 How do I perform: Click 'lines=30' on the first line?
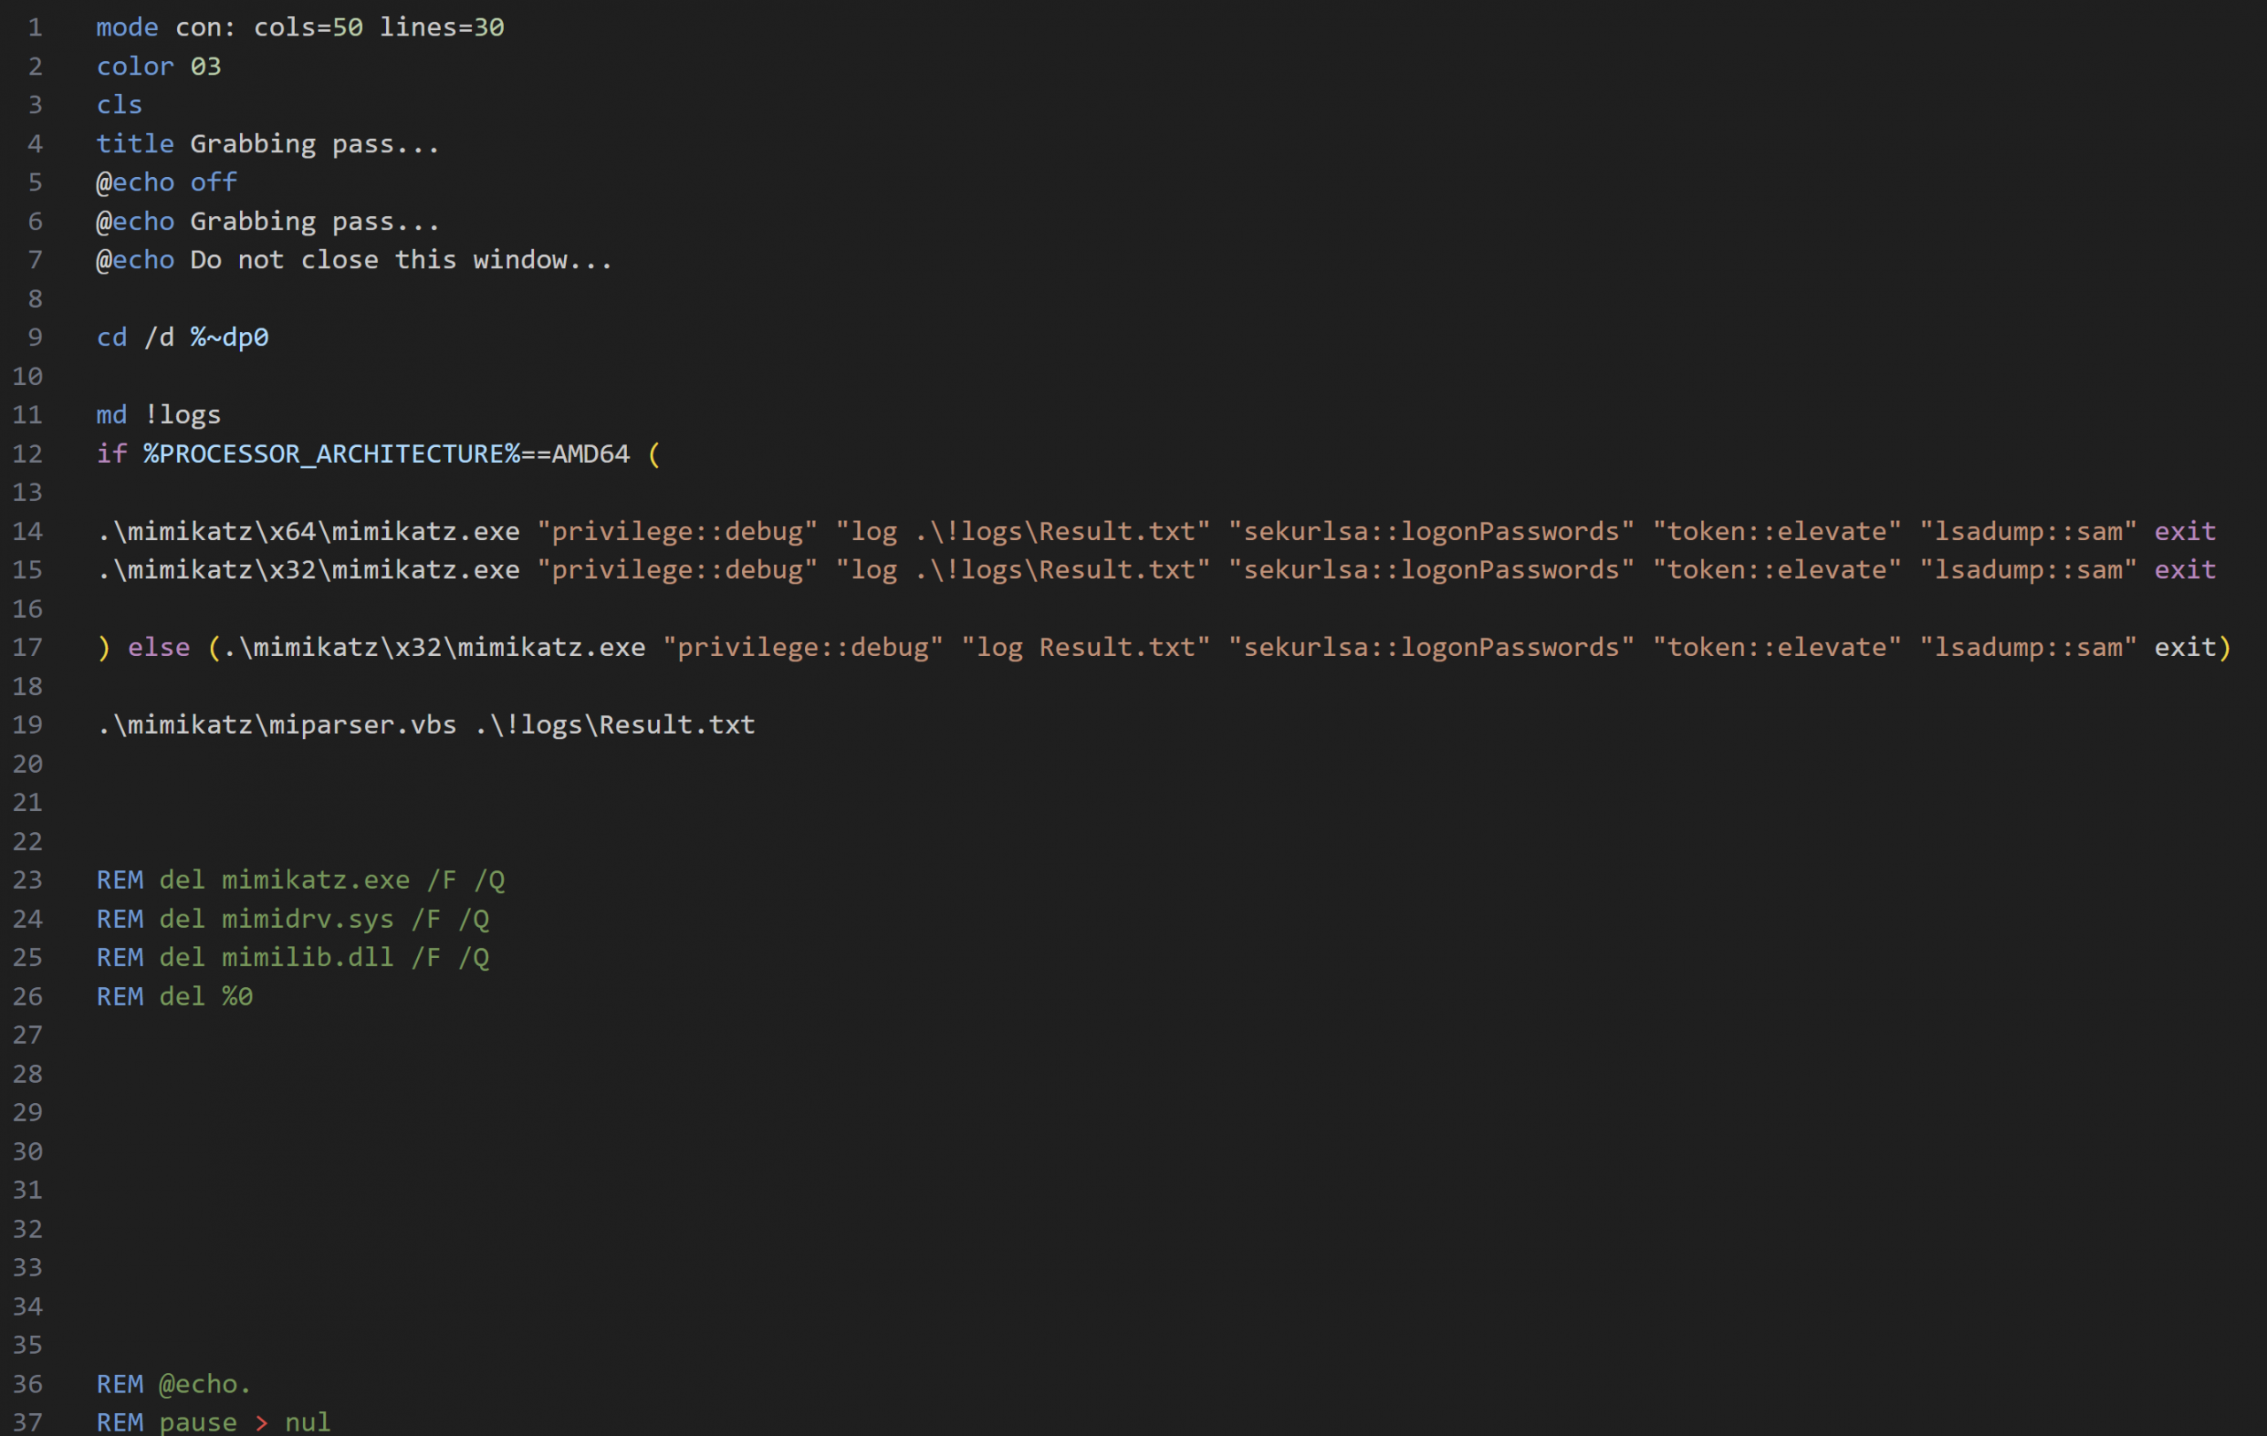[442, 27]
